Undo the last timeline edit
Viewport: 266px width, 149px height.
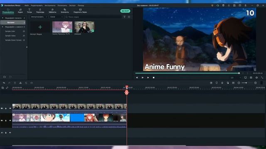pyautogui.click(x=4, y=83)
